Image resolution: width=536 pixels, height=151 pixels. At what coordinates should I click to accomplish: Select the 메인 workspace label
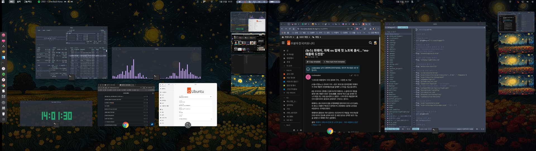[12, 2]
